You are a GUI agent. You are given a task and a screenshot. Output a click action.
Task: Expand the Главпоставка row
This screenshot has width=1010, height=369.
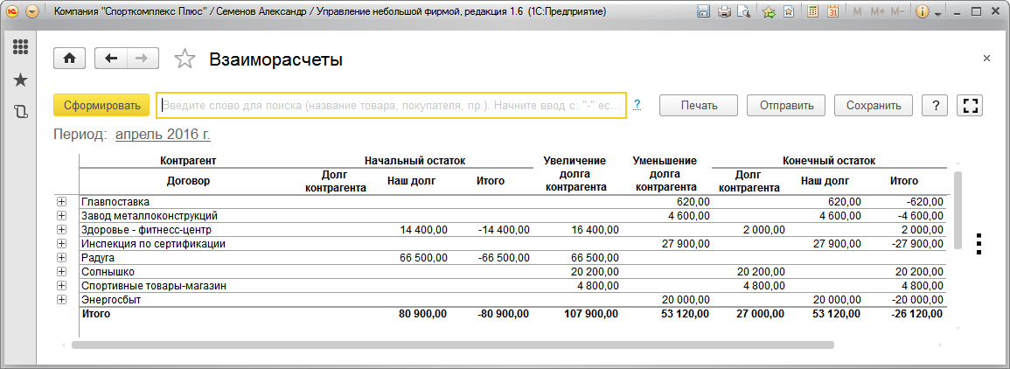coord(62,202)
